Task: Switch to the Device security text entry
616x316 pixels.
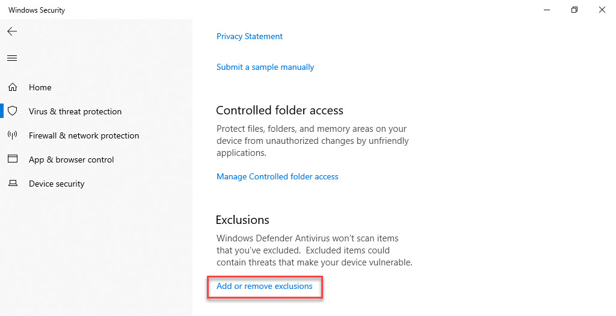Action: tap(57, 184)
